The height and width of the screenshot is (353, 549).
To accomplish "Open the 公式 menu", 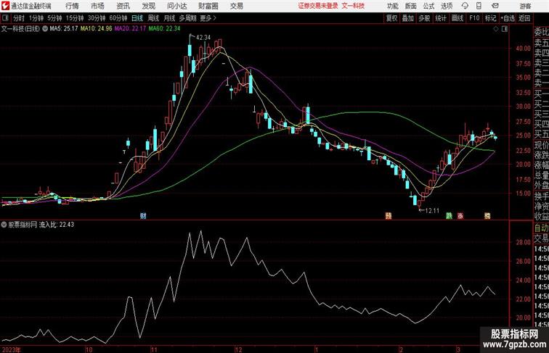I will 428,6.
